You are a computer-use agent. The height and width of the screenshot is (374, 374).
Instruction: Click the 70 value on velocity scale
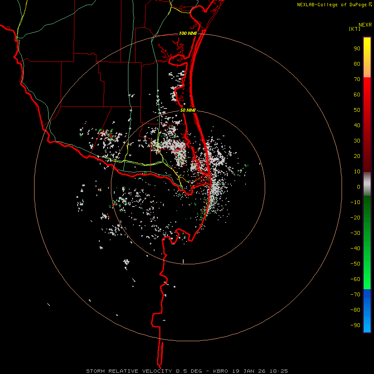(x=357, y=79)
